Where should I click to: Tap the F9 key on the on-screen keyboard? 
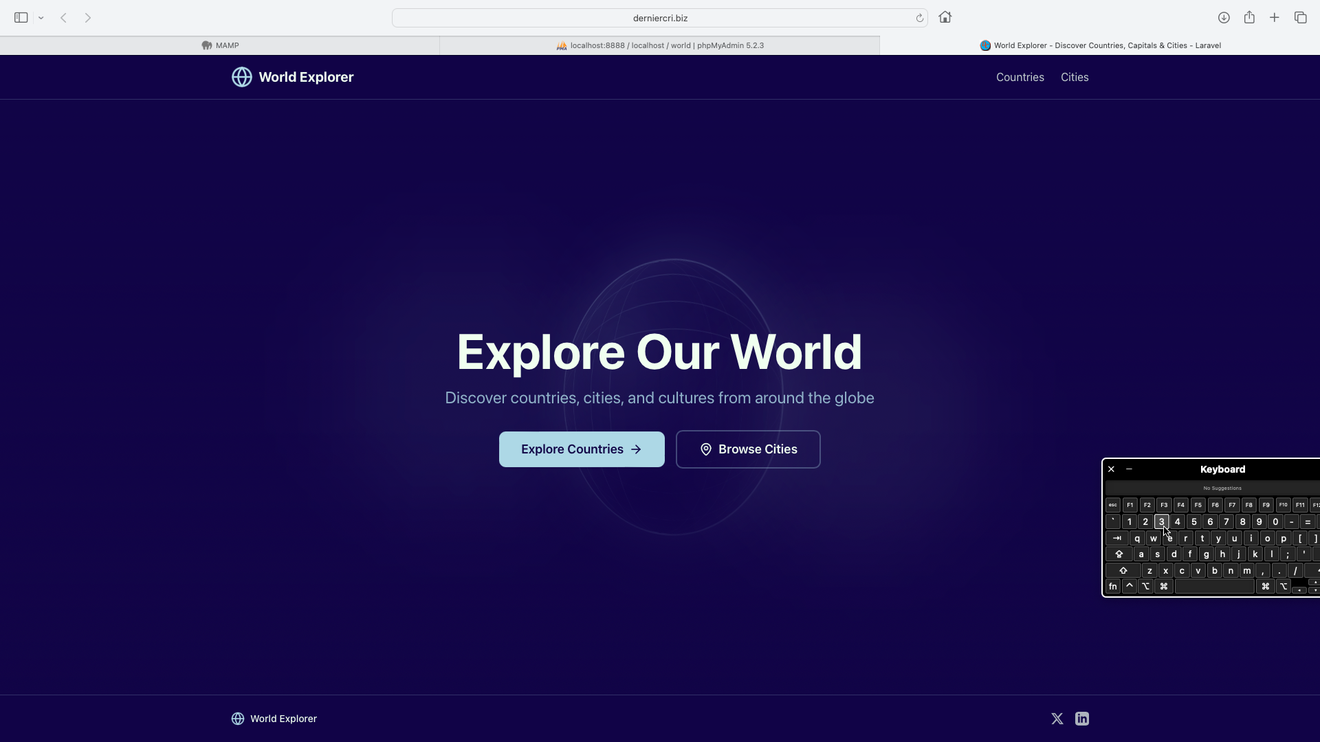click(x=1266, y=505)
